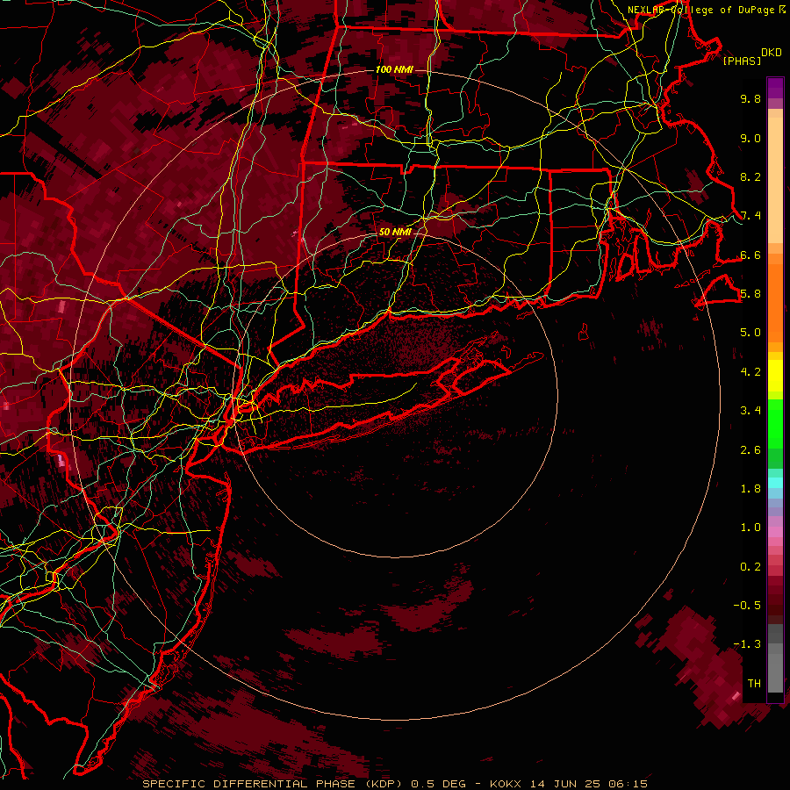Screen dimensions: 790x790
Task: Click the 0.2 scale value label
Action: coord(750,567)
